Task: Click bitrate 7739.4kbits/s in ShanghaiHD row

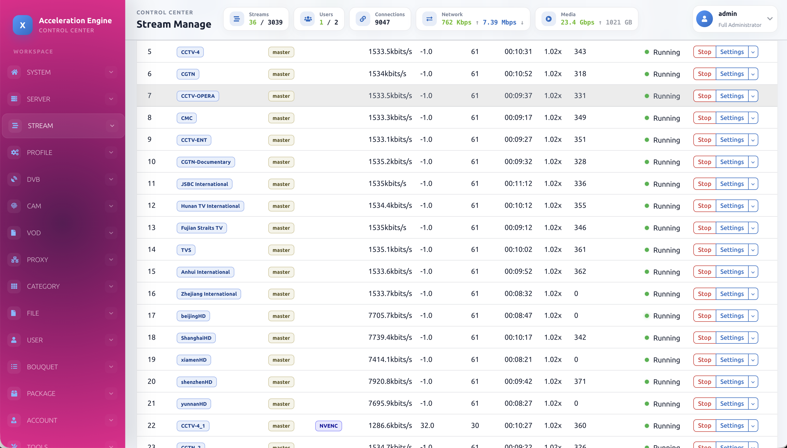Action: (x=390, y=337)
